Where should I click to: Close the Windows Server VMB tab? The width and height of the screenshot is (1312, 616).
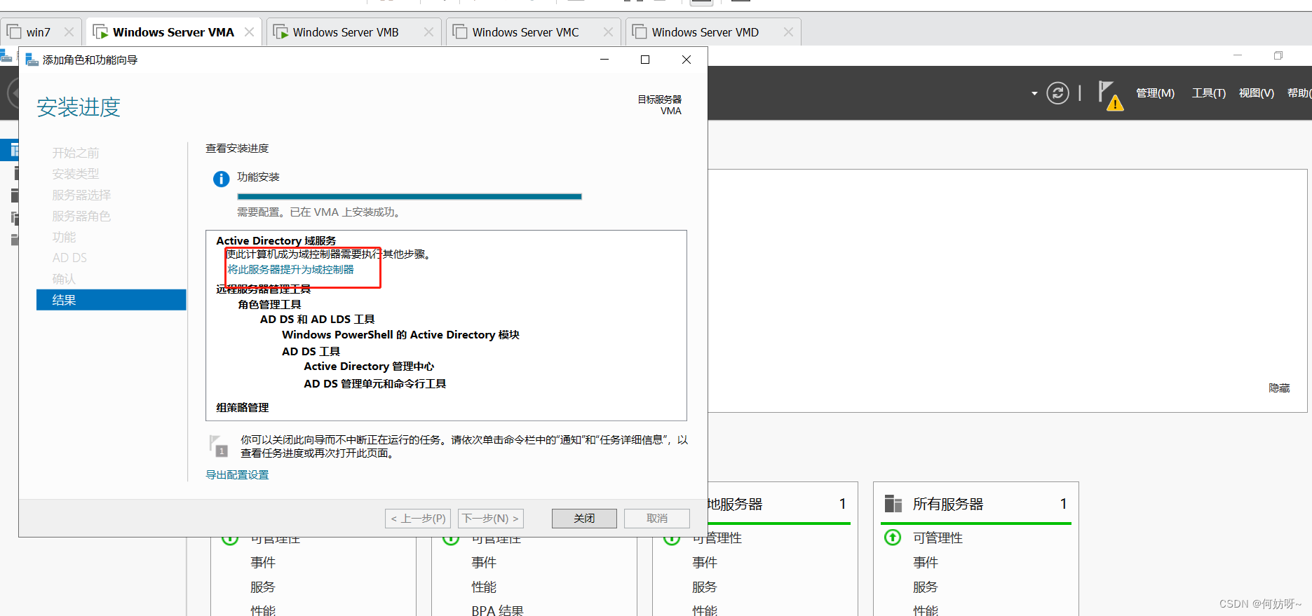point(429,32)
